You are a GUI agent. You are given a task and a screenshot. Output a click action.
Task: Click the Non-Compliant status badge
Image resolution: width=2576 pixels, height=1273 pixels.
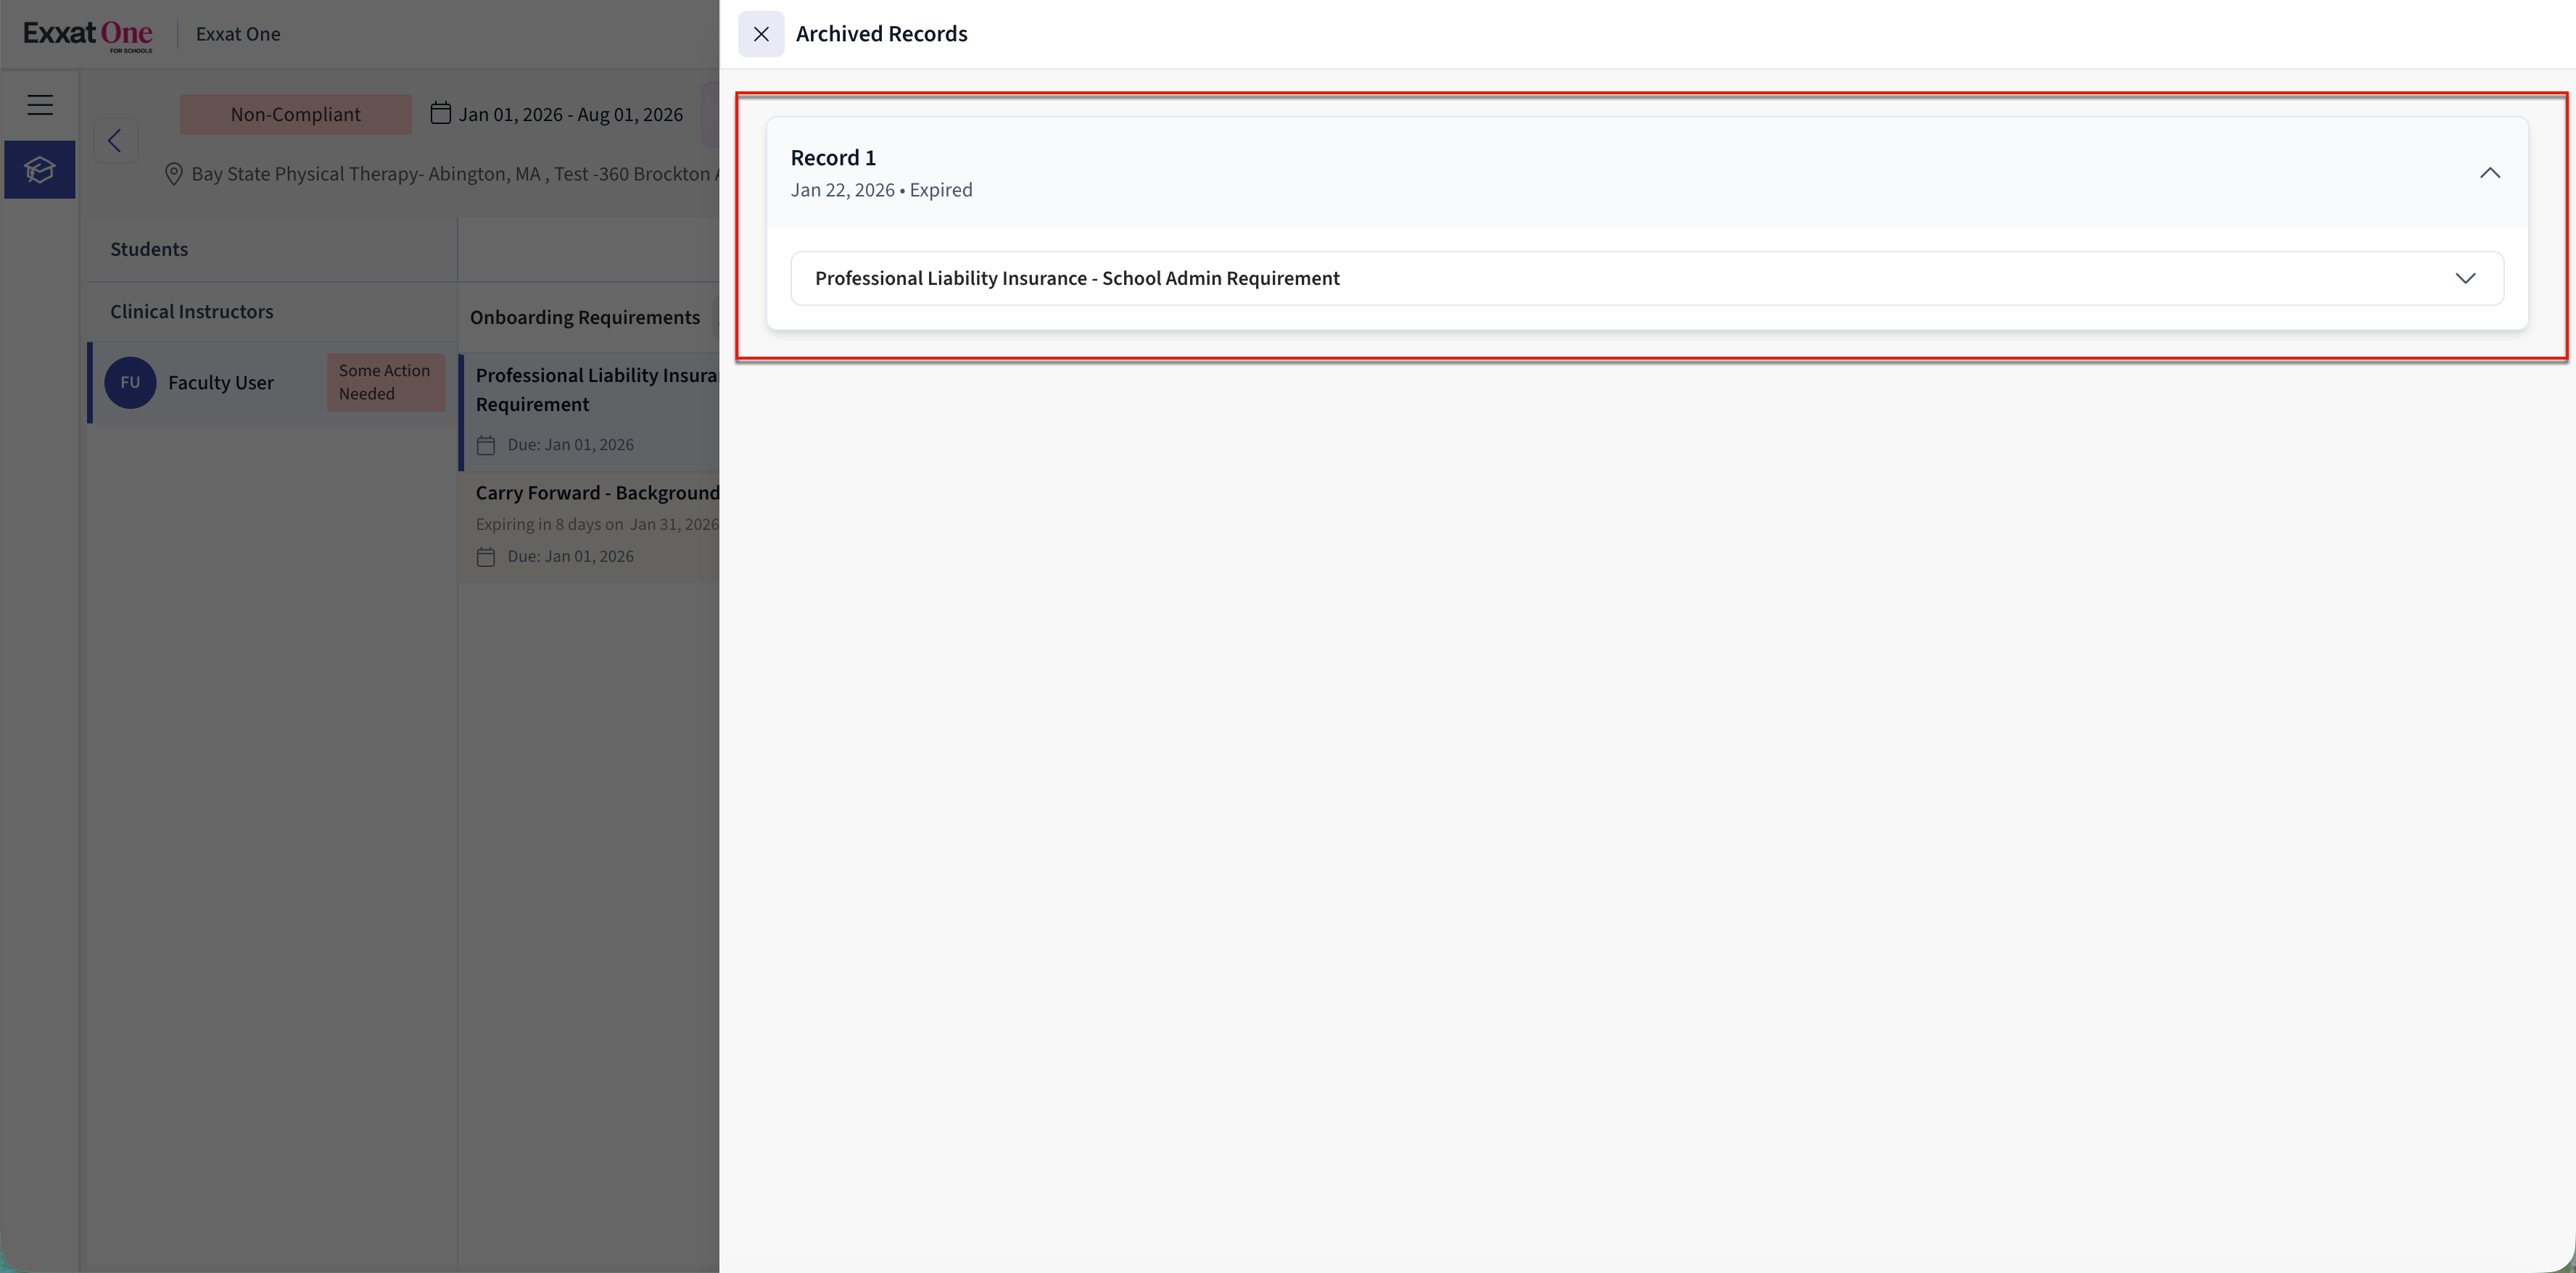tap(295, 114)
